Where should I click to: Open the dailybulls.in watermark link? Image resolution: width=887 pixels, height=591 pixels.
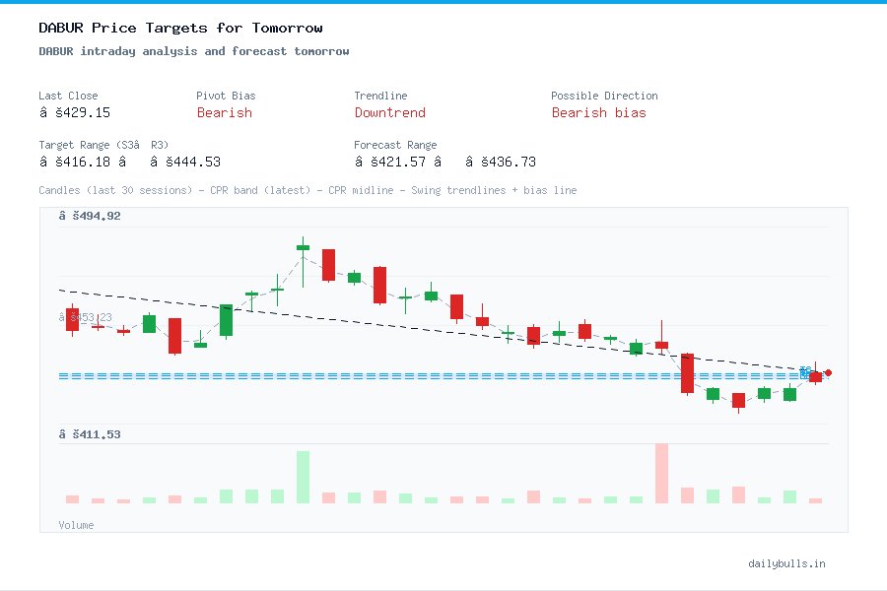(786, 563)
